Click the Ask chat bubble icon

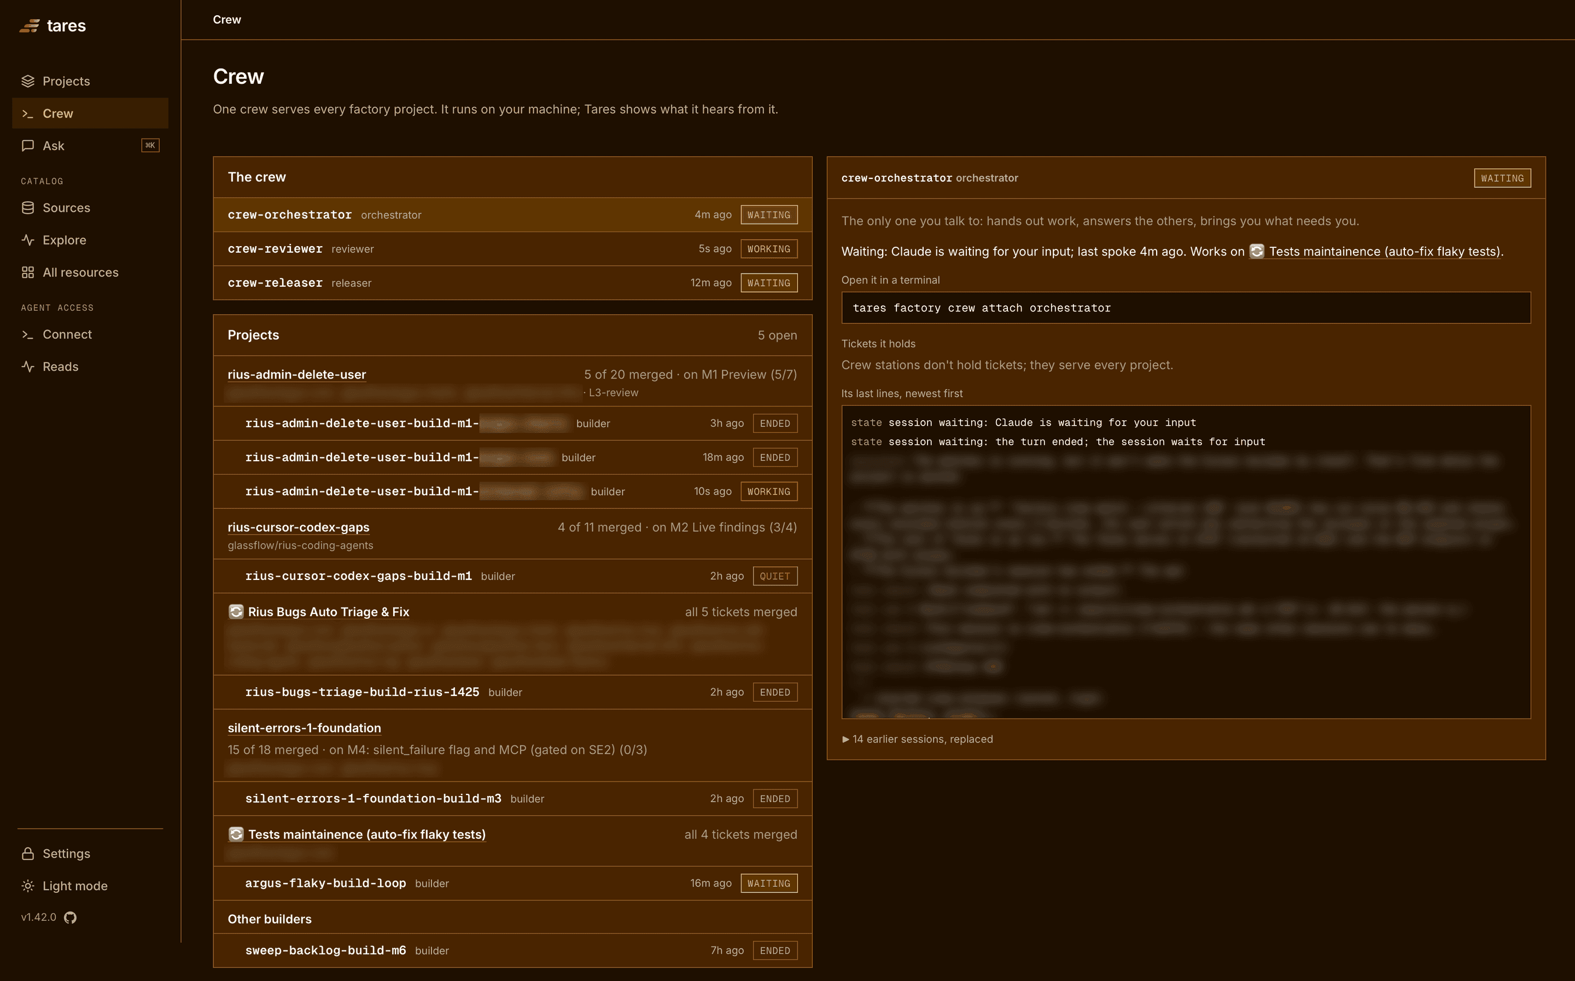[28, 146]
